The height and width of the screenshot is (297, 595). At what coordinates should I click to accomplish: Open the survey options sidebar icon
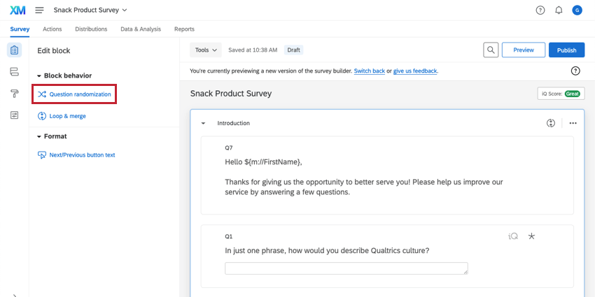(14, 115)
